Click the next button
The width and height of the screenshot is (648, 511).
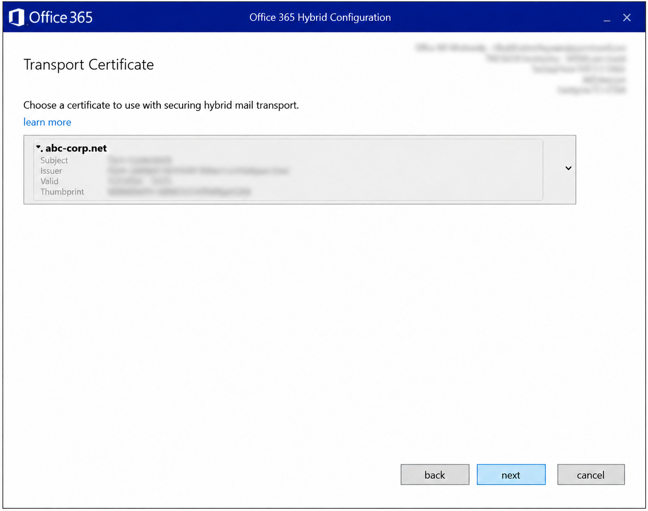pyautogui.click(x=511, y=475)
